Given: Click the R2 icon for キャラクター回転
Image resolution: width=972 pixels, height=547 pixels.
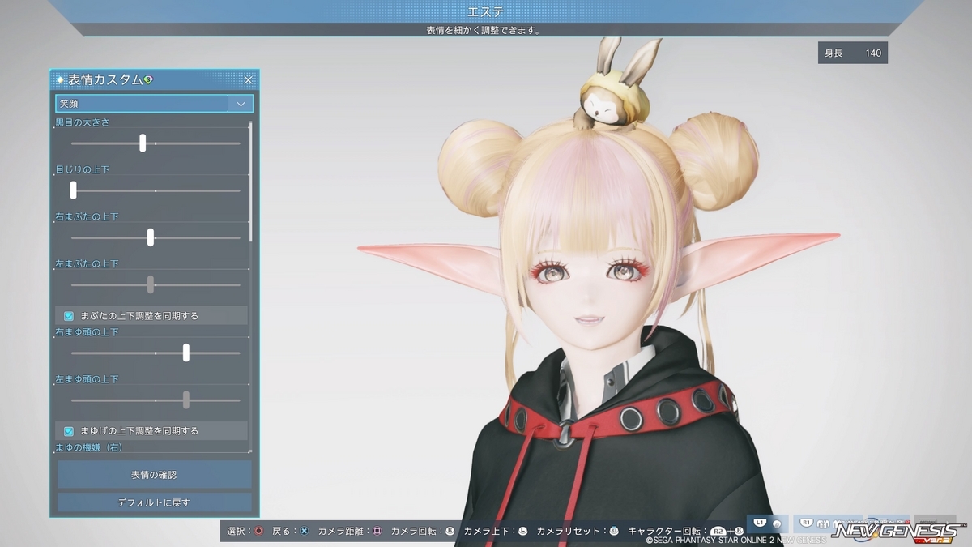Looking at the screenshot, I should tap(718, 531).
